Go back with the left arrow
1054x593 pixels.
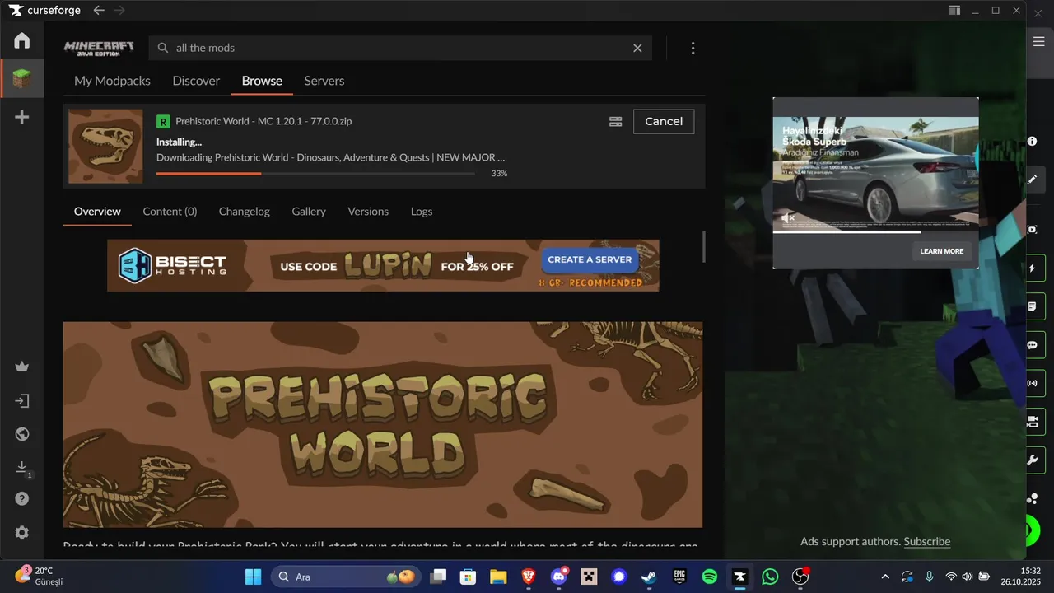(x=99, y=10)
